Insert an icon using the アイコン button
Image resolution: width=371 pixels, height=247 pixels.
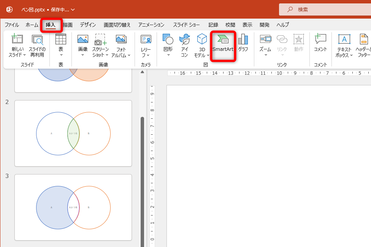(184, 45)
